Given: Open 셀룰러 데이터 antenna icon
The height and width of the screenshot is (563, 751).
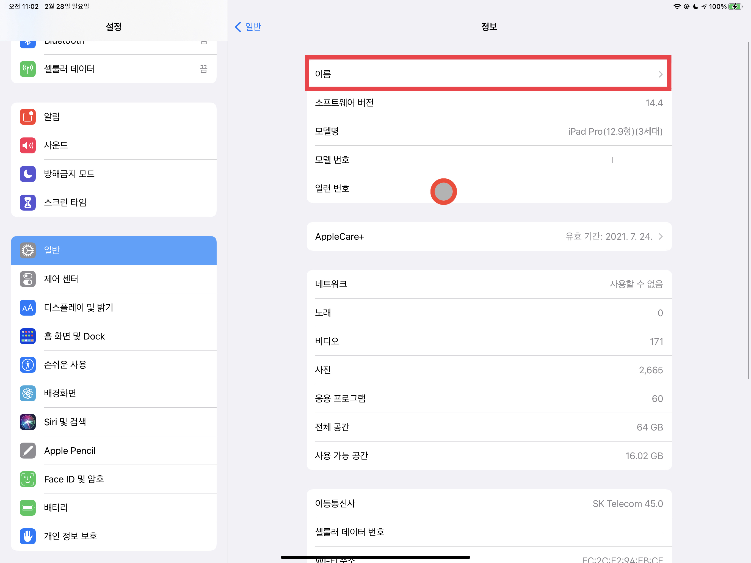Looking at the screenshot, I should [27, 69].
